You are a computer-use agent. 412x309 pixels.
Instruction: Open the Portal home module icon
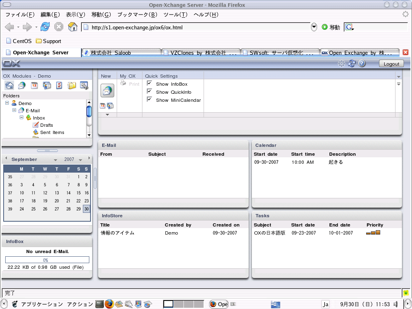point(9,85)
